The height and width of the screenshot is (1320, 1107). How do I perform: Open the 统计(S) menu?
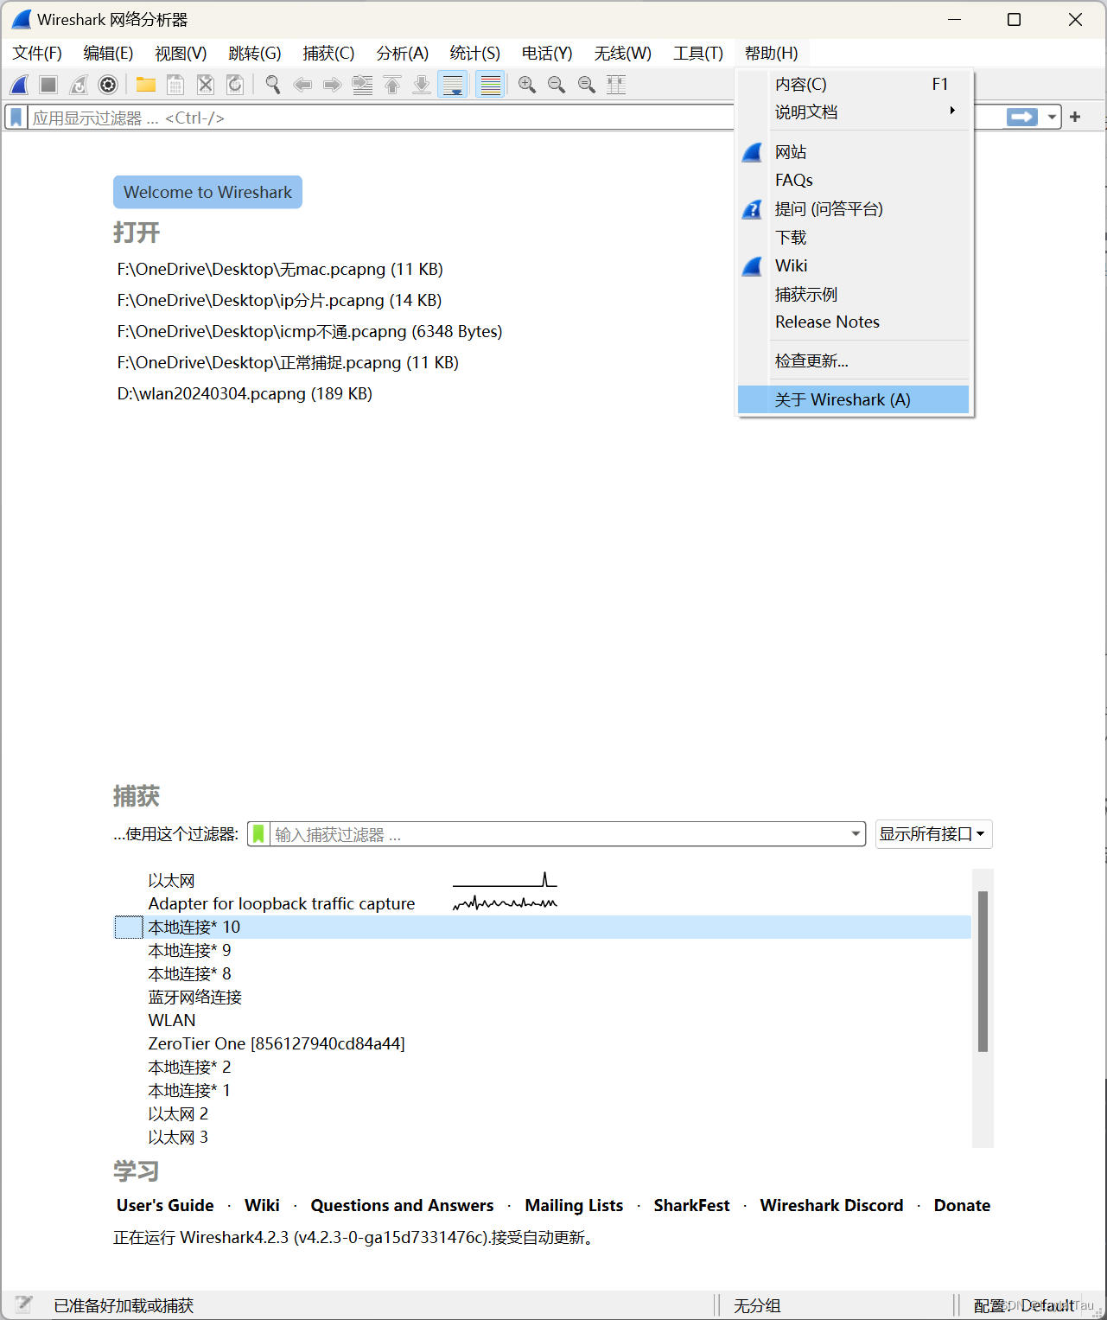475,54
